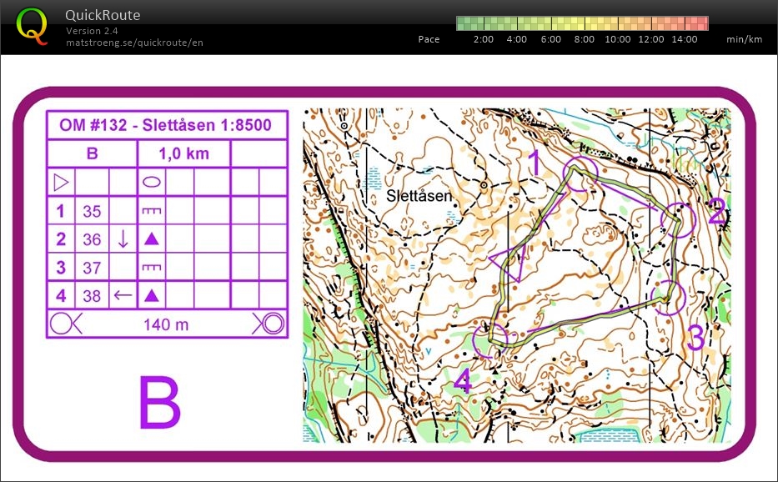Click the down arrow in control row 2
778x482 pixels.
(123, 239)
